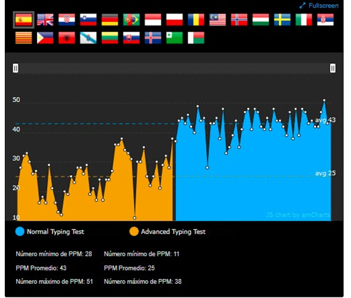351x298 pixels.
Task: Select the Spanish flag
Action: (23, 20)
